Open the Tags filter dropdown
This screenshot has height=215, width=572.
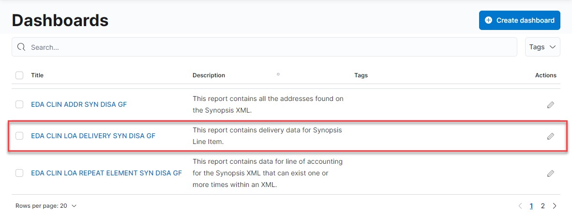click(x=542, y=47)
